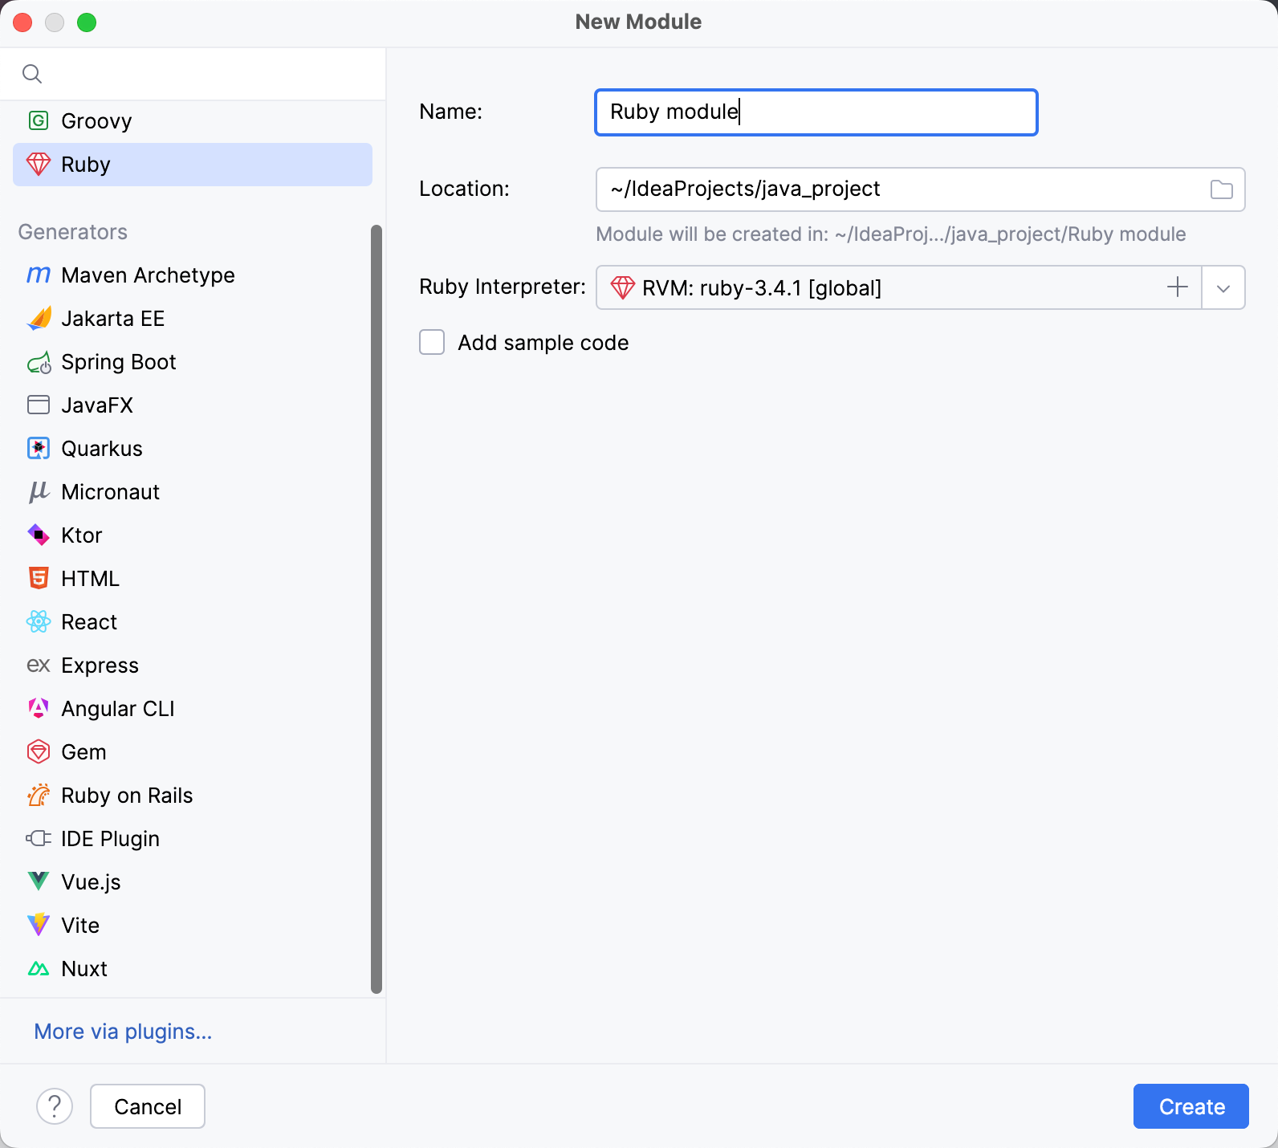Screen dimensions: 1278x1148
Task: Open the folder browser for Location
Action: click(x=1221, y=189)
